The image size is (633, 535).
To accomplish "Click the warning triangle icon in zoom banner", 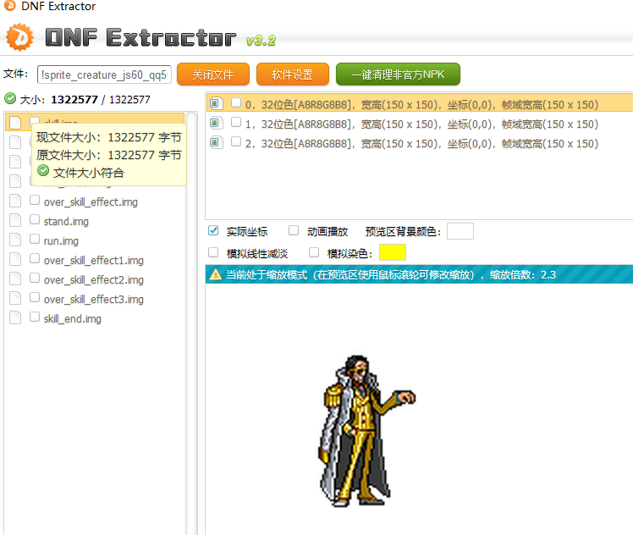I will pos(216,274).
